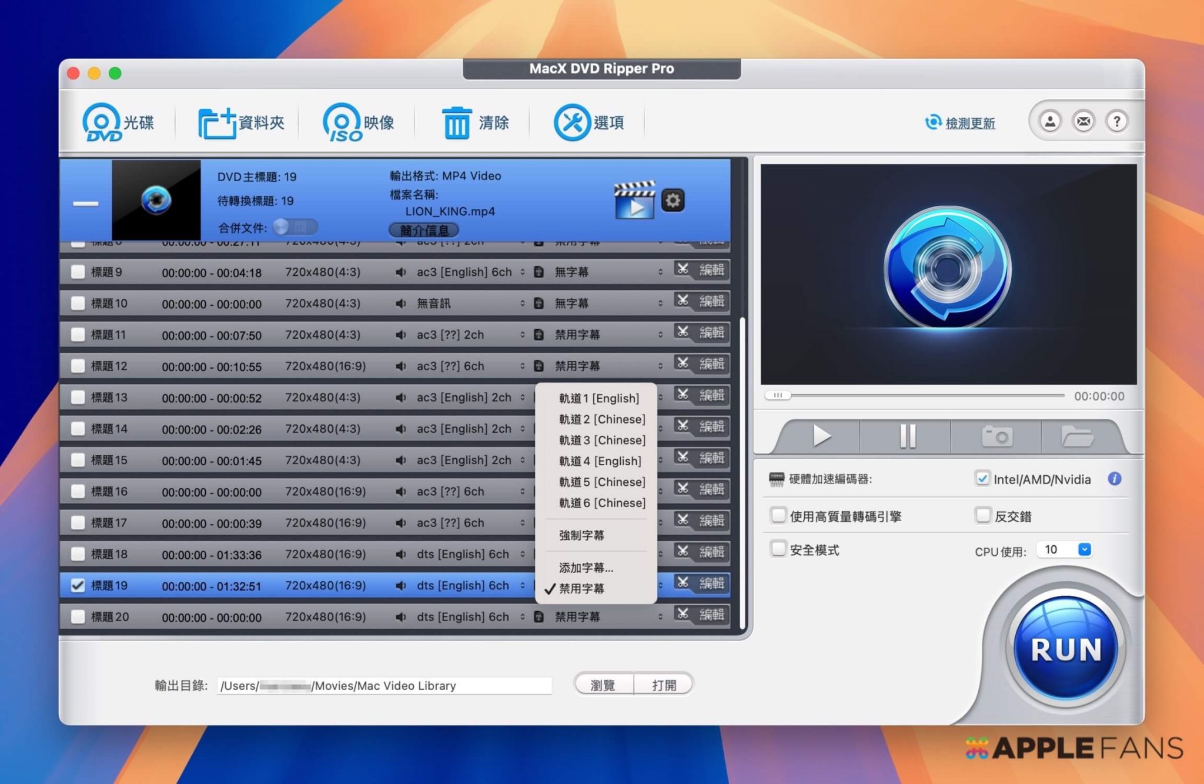Select track 2 [Chinese] subtitle option

point(601,419)
